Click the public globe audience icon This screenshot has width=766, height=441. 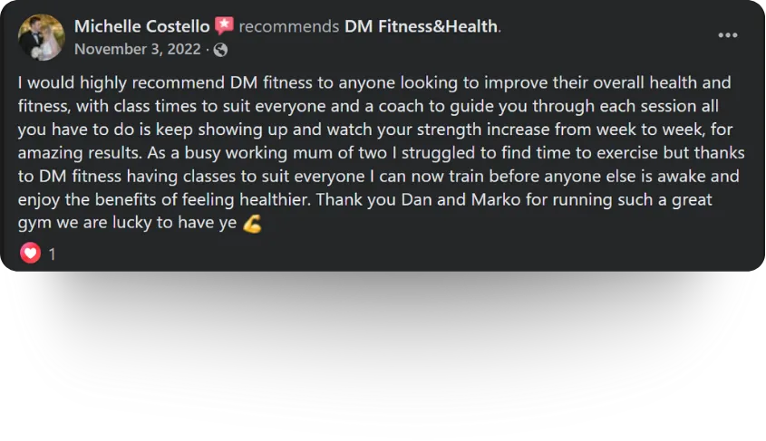[x=220, y=50]
